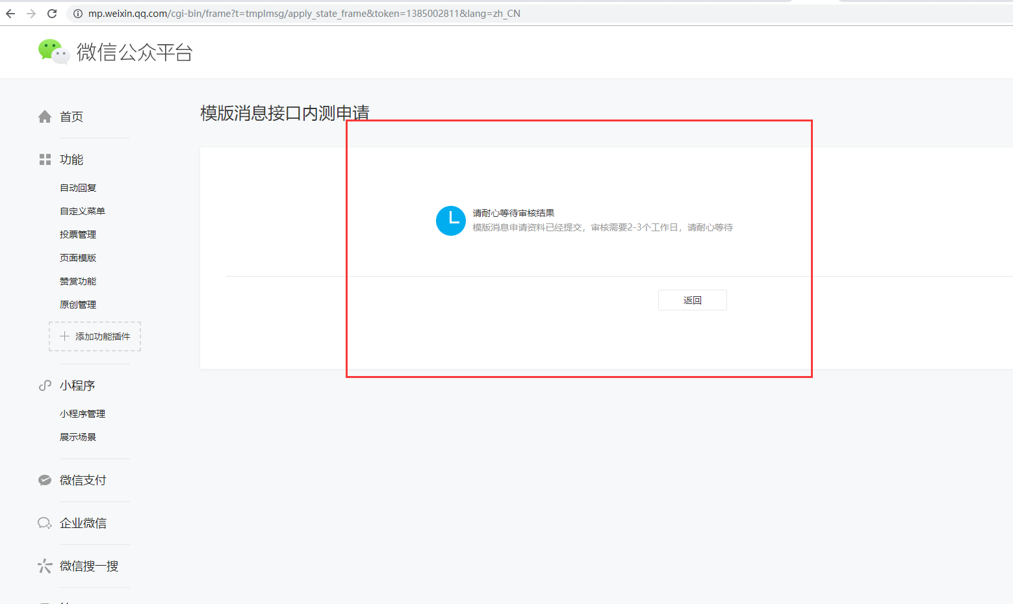Click the home icon beside 首页
The image size is (1013, 604).
tap(45, 117)
